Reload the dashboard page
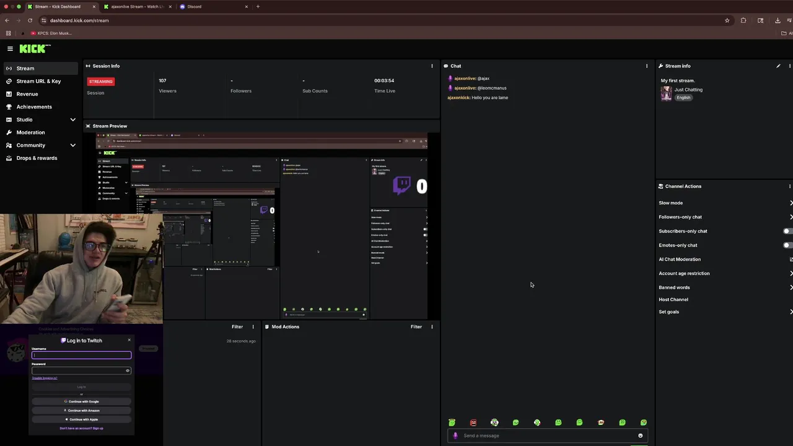Screen dimensions: 793x446 coord(30,20)
